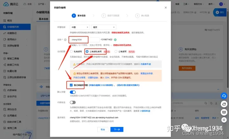Click the search icon in bucket list
The height and width of the screenshot is (139, 229).
point(206,103)
